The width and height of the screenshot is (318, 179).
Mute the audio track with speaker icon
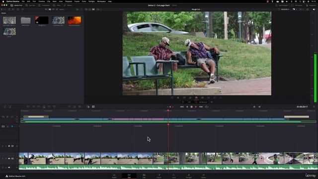tap(9, 168)
